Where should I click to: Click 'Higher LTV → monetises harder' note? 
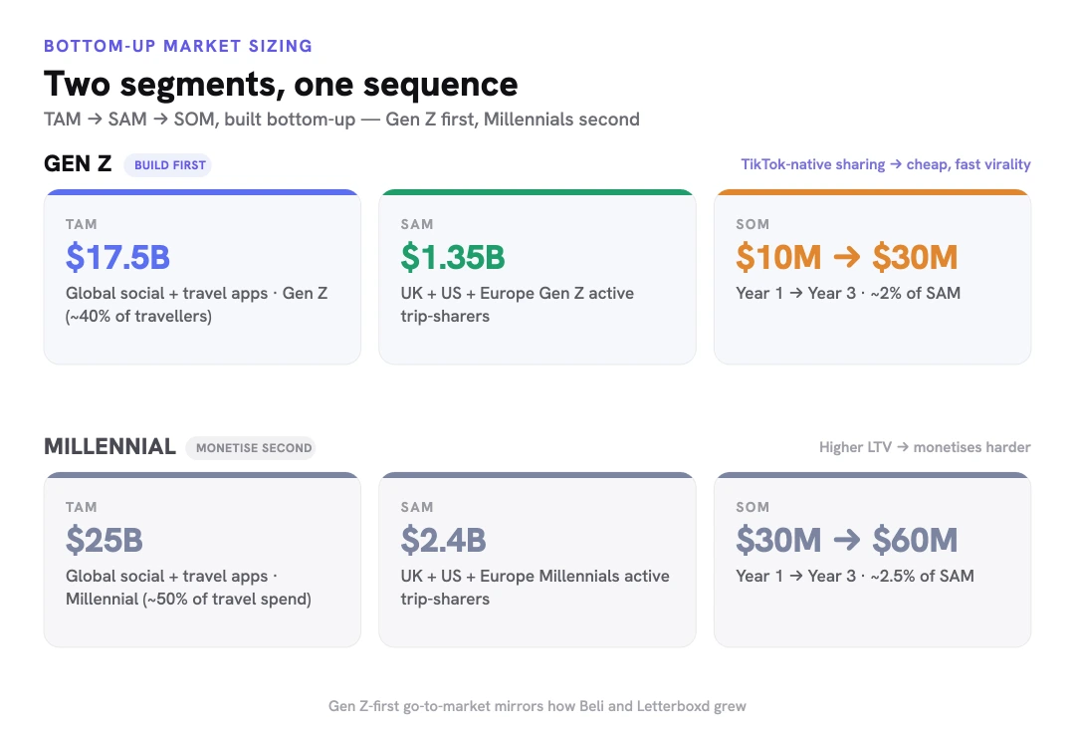(x=925, y=447)
